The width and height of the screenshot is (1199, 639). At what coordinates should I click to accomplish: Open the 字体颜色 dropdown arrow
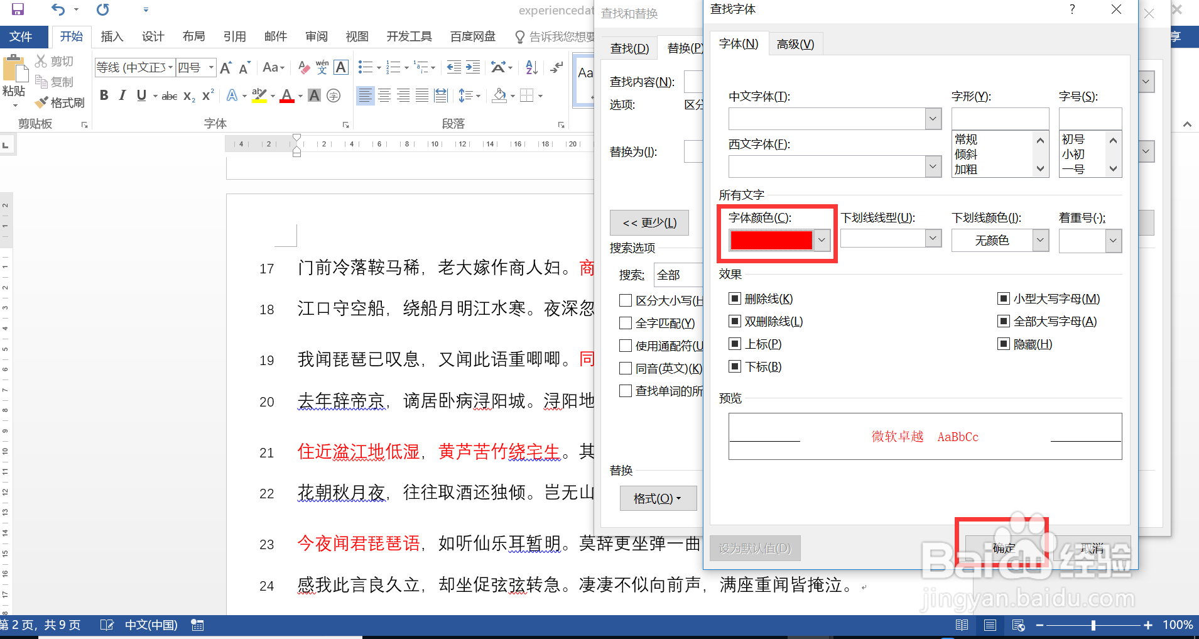pos(822,240)
